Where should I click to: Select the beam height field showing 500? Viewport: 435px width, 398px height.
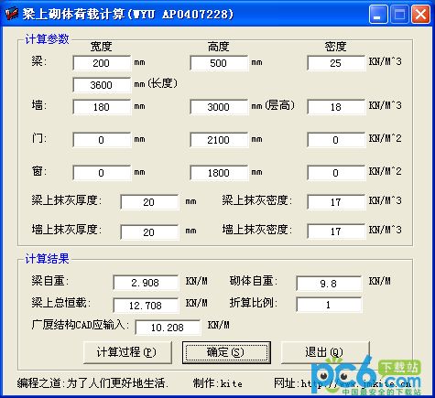pyautogui.click(x=219, y=63)
